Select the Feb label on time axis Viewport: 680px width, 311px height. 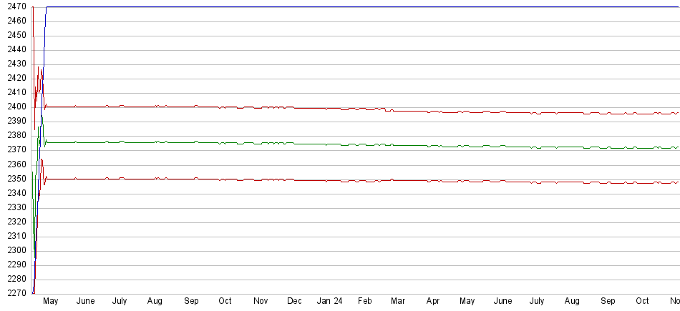coord(364,302)
